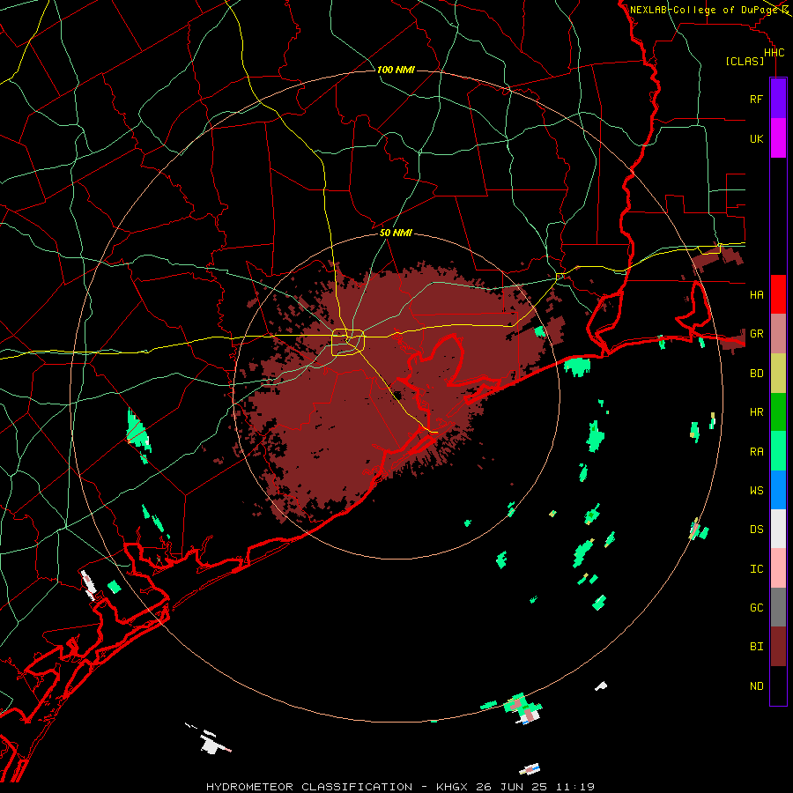Image resolution: width=793 pixels, height=793 pixels.
Task: Click the 'WS' legend label
Action: click(x=756, y=490)
